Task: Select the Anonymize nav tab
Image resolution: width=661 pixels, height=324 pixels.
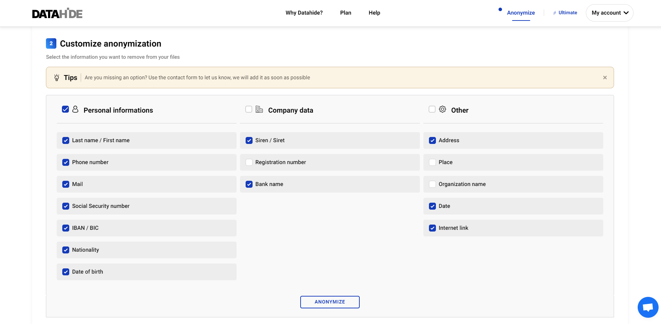Action: [x=521, y=13]
